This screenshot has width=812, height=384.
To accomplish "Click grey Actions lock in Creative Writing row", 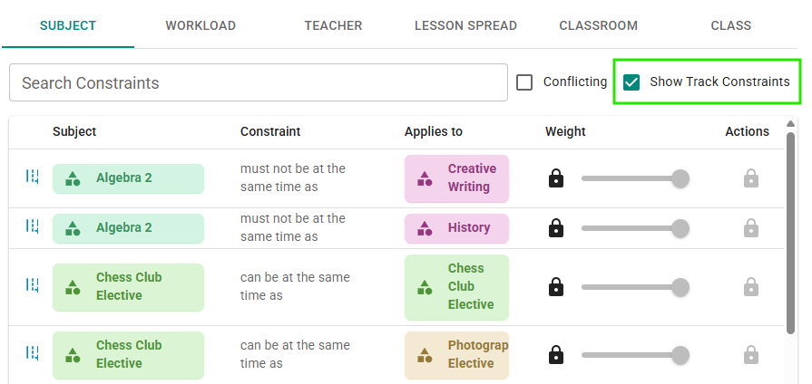I will click(750, 178).
